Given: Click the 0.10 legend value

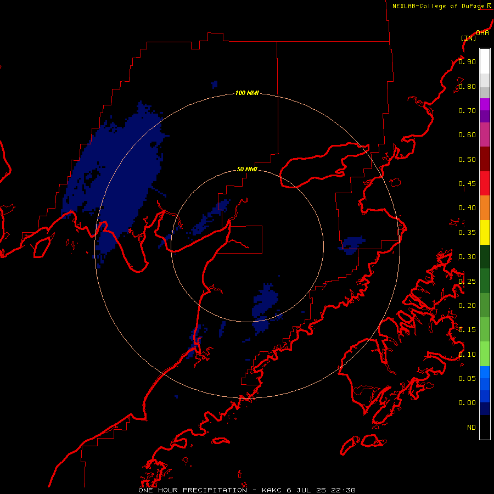Looking at the screenshot, I should [467, 355].
